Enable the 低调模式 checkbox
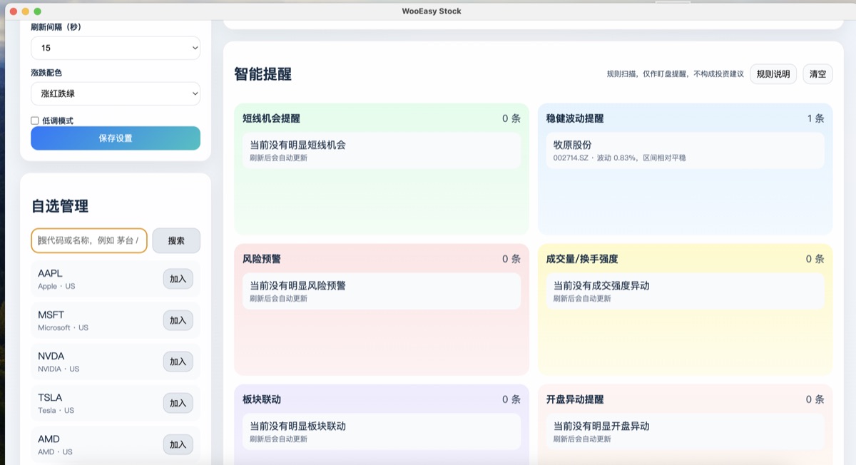The width and height of the screenshot is (856, 465). (34, 121)
